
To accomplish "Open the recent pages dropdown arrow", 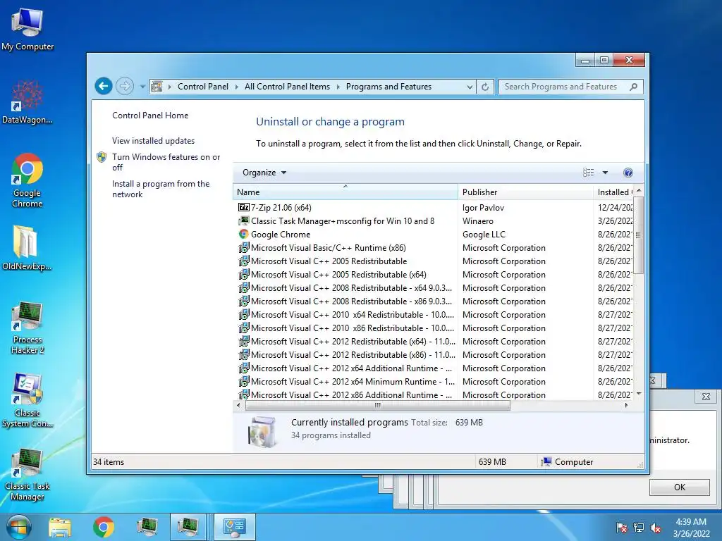I will point(142,87).
